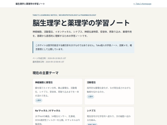Open the 活動電位 card
The image size is (167, 125).
[109, 92]
